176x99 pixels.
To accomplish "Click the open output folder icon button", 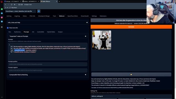I will [x=131, y=75].
